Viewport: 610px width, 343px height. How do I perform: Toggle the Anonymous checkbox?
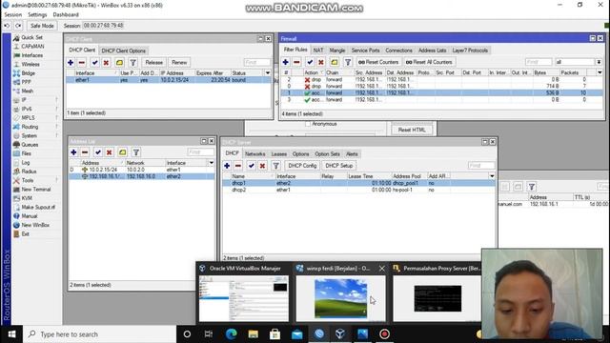point(308,124)
